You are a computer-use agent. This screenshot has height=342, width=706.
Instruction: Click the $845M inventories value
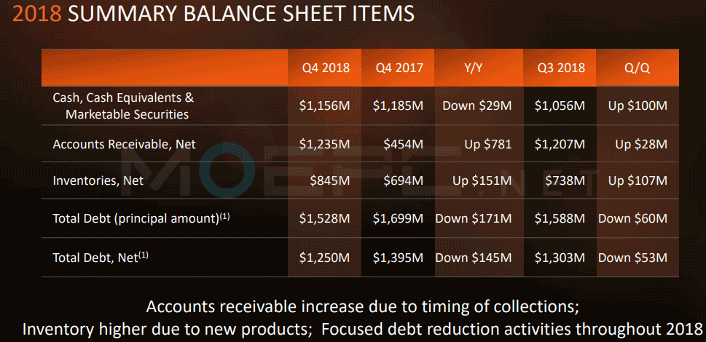329,180
